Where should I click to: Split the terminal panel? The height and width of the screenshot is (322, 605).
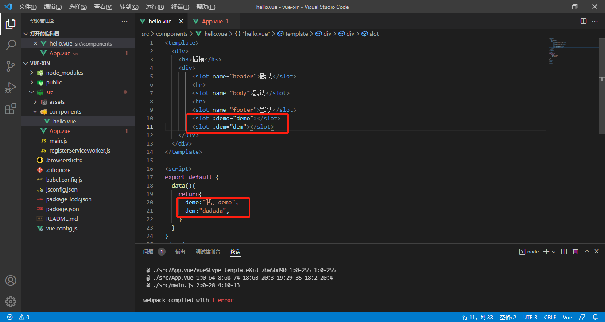(x=564, y=251)
